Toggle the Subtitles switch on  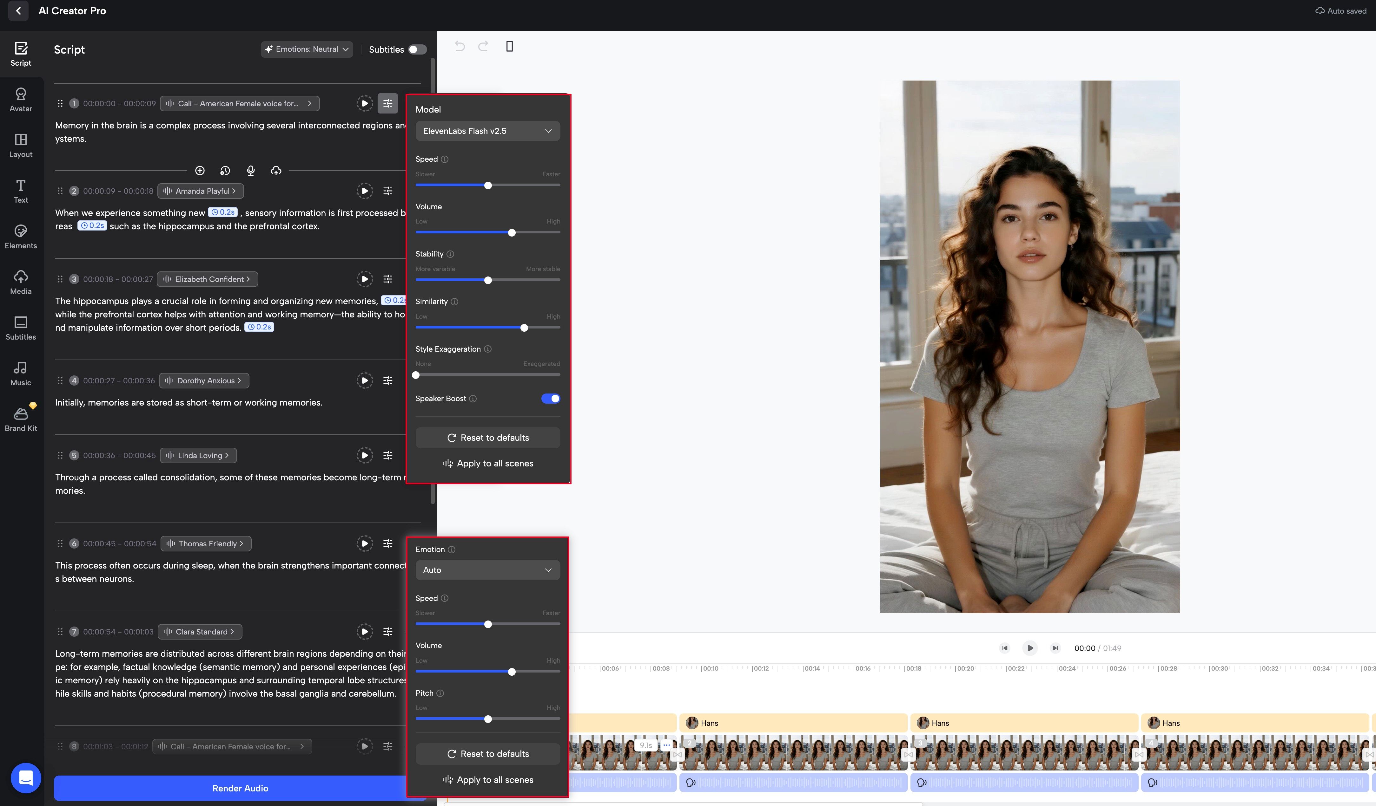point(417,50)
